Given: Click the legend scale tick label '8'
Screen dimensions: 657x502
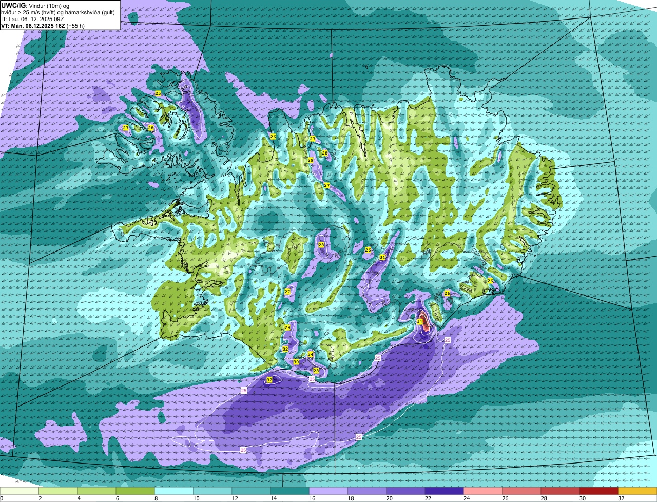Looking at the screenshot, I should pos(155,498).
